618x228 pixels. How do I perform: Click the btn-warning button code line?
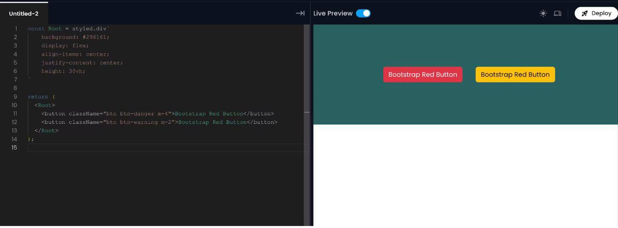[159, 122]
